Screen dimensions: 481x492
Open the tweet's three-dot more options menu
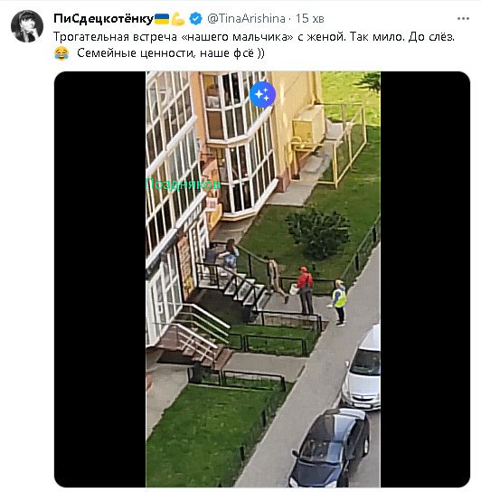pyautogui.click(x=463, y=19)
